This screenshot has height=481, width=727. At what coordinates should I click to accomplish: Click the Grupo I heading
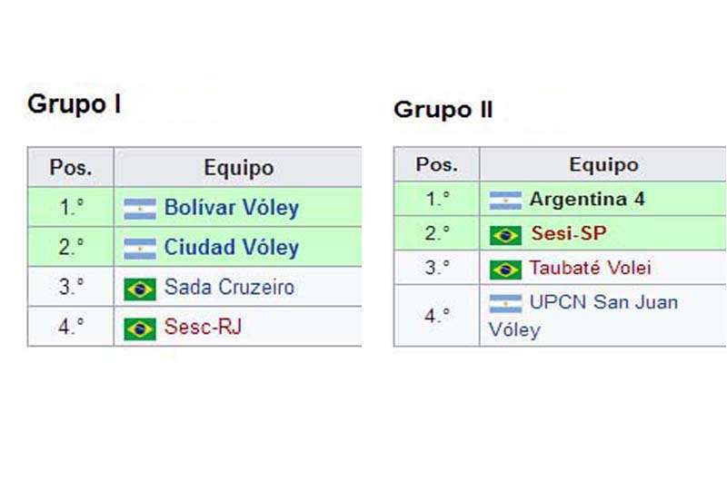click(x=75, y=104)
